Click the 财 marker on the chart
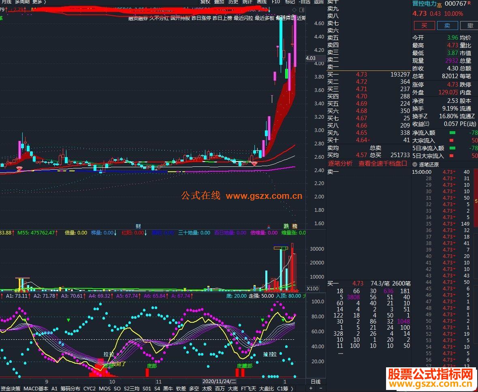 pos(138,226)
